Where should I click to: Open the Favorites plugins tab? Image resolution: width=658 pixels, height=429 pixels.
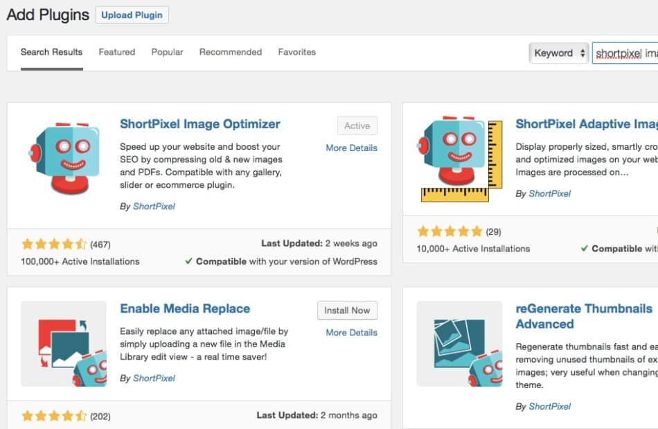coord(296,52)
